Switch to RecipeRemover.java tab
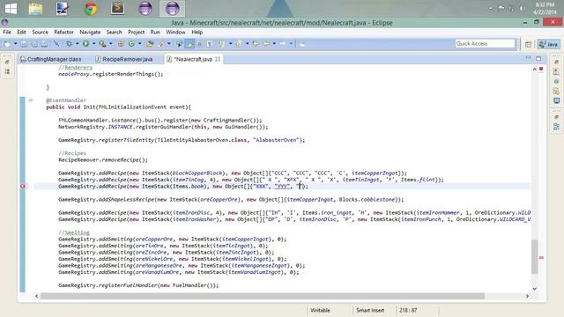 click(x=124, y=59)
